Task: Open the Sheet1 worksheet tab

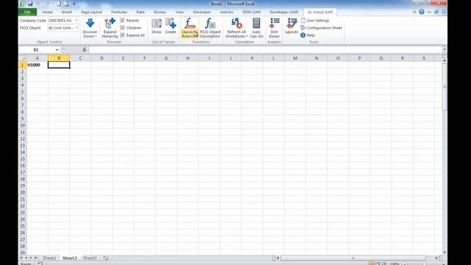Action: point(49,258)
